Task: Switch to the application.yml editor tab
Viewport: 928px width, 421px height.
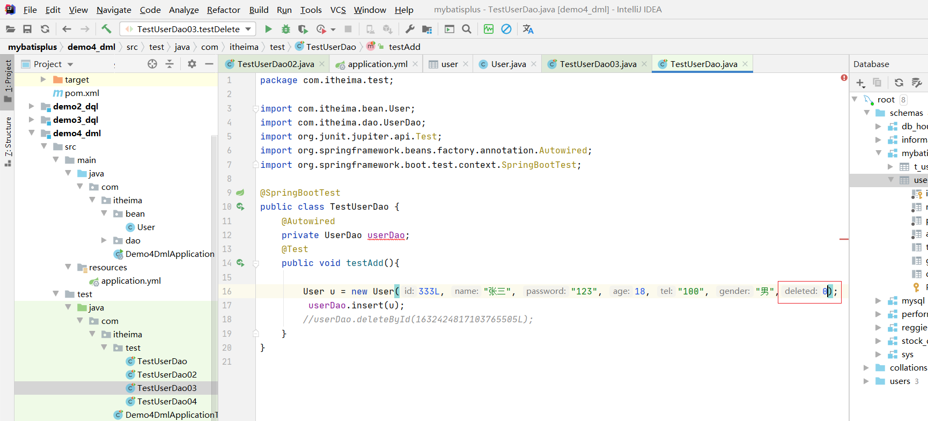Action: click(x=377, y=64)
